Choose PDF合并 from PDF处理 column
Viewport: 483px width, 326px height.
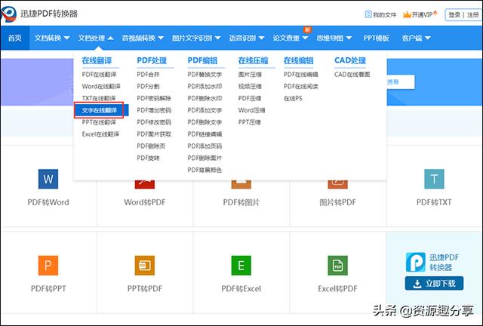pyautogui.click(x=148, y=74)
